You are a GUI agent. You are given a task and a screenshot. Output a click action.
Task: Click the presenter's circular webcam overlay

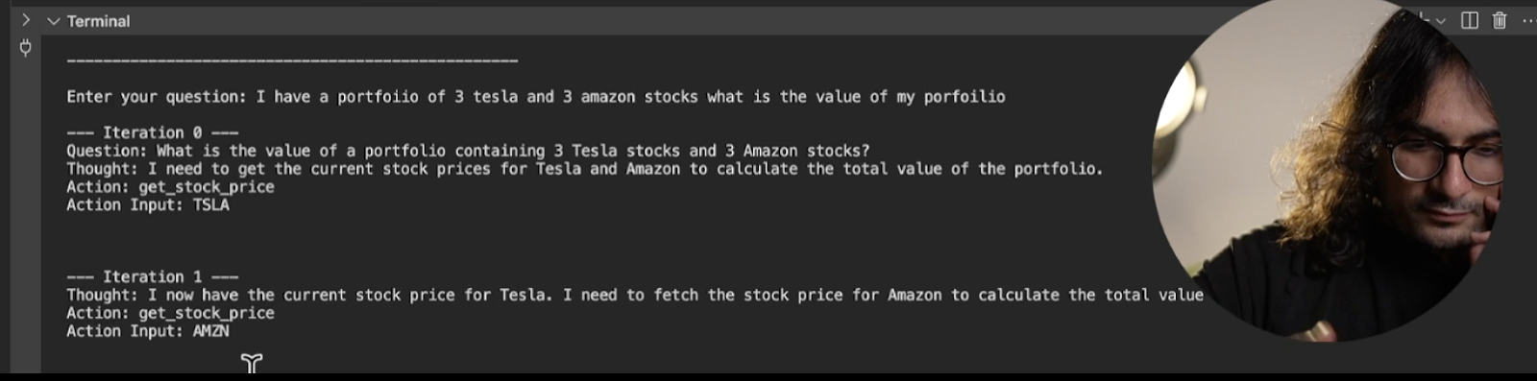1329,169
